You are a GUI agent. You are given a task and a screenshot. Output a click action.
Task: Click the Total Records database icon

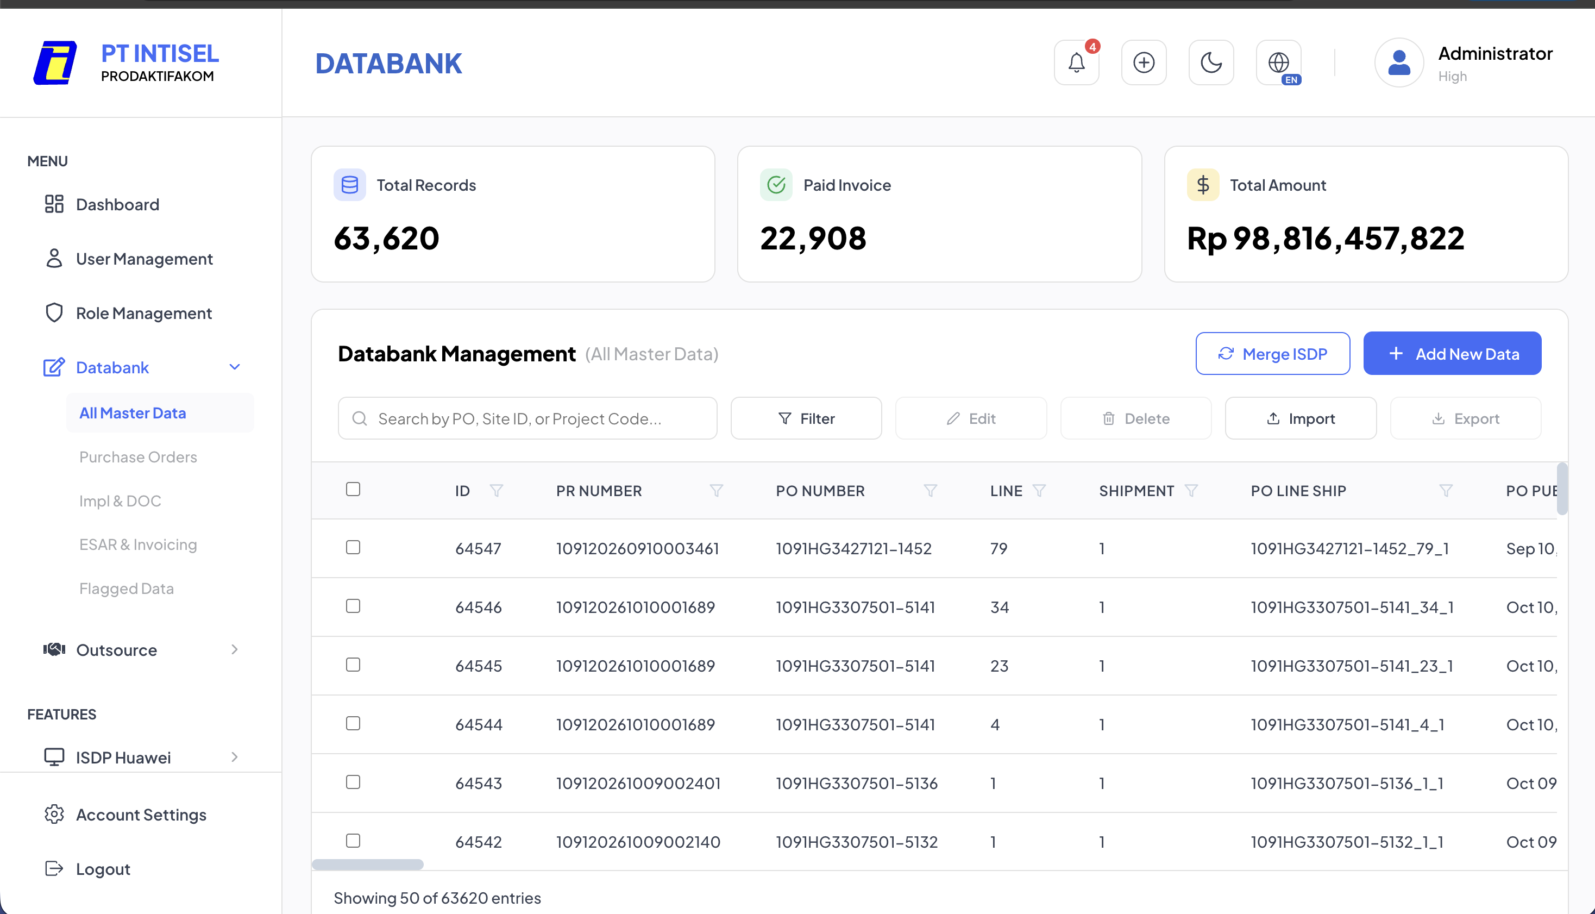(x=349, y=185)
